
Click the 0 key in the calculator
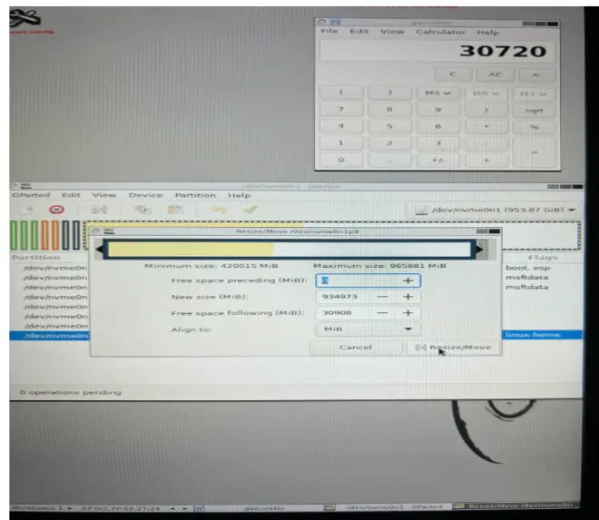[x=341, y=160]
